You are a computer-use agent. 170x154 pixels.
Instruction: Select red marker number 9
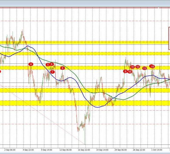[x=125, y=71]
